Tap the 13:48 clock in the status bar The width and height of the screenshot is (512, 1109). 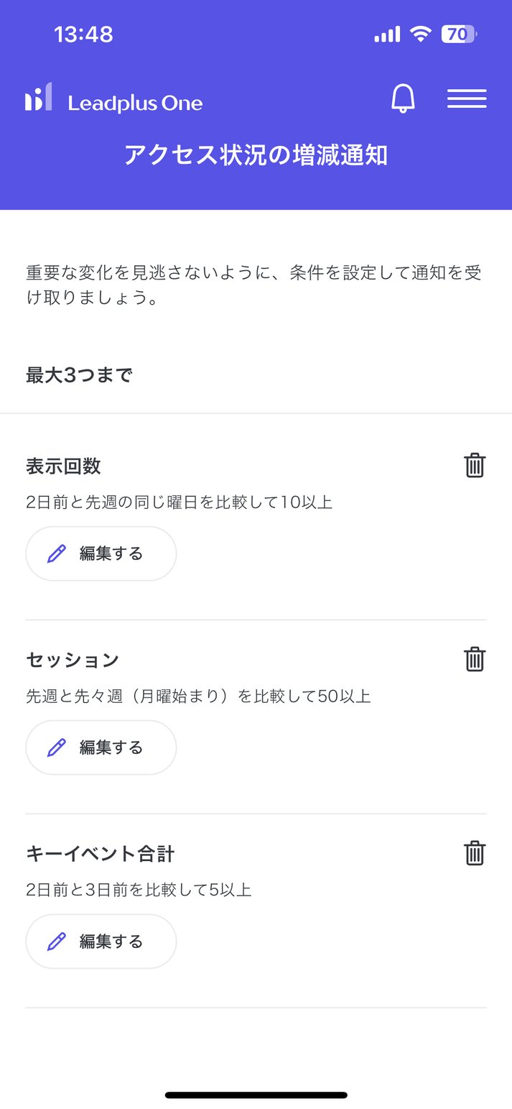click(x=83, y=33)
